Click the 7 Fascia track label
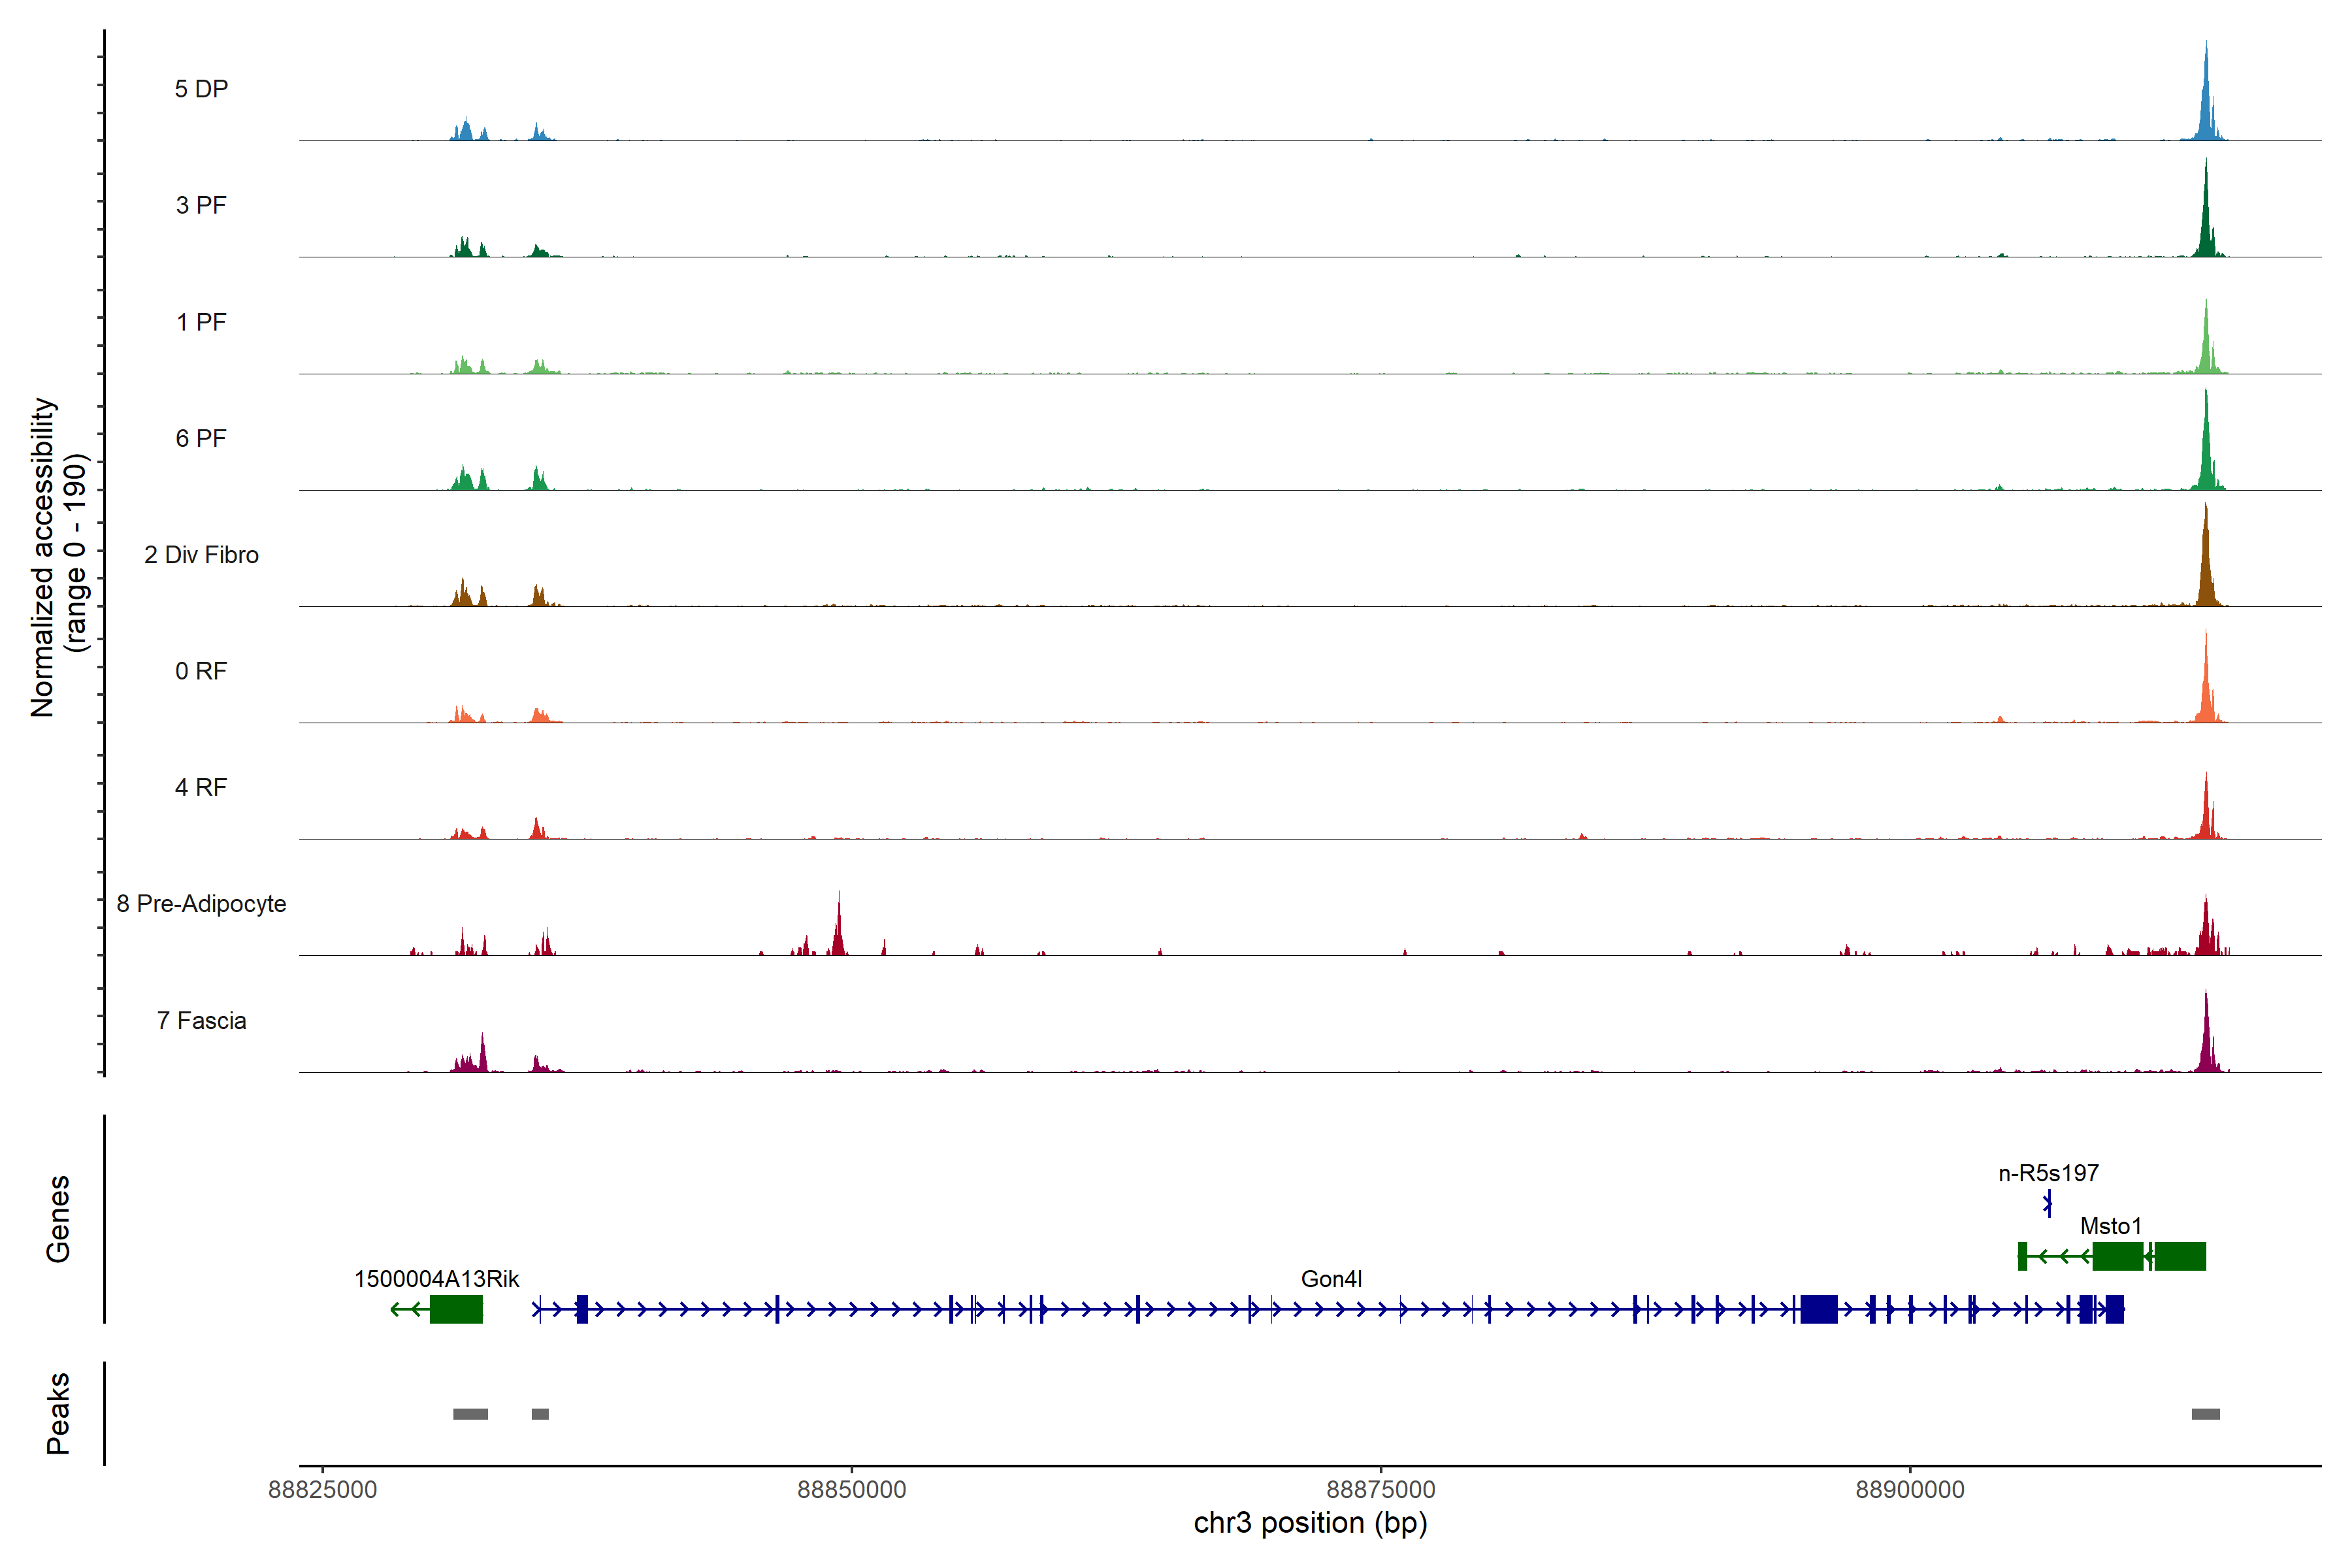The image size is (2352, 1568). point(201,1021)
